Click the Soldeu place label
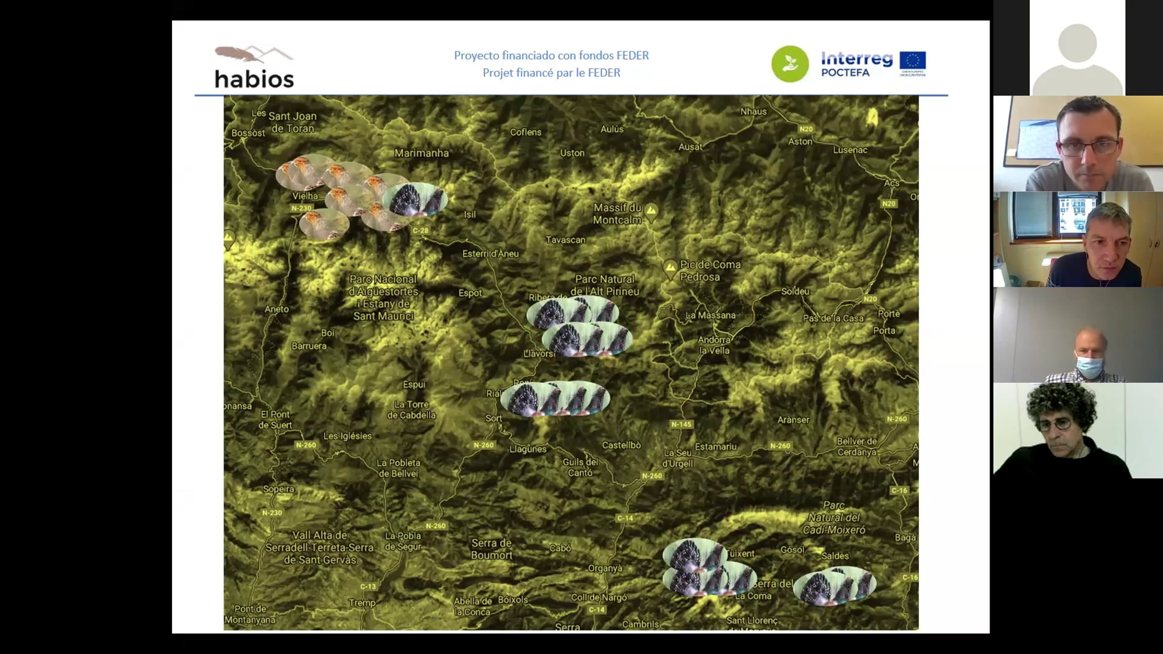Screen dimensions: 1163x654 pos(795,291)
